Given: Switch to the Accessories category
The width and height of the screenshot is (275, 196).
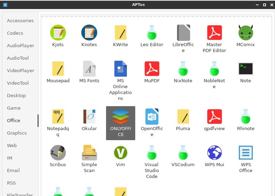Looking at the screenshot, I should tap(20, 20).
